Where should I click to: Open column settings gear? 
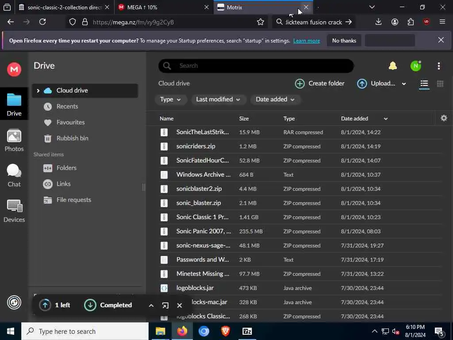coord(444,118)
